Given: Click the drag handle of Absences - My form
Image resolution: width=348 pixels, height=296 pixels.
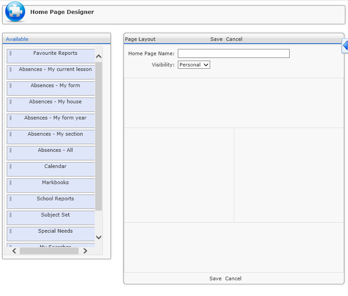Looking at the screenshot, I should [x=10, y=85].
